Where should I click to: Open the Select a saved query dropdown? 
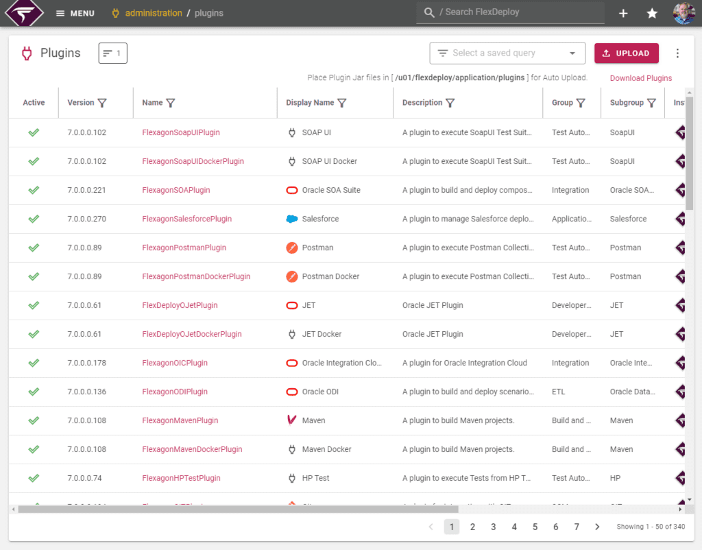pos(507,53)
